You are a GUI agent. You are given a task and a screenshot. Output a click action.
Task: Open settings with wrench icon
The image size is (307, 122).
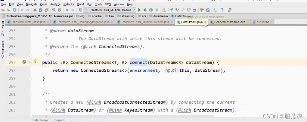tap(202, 10)
